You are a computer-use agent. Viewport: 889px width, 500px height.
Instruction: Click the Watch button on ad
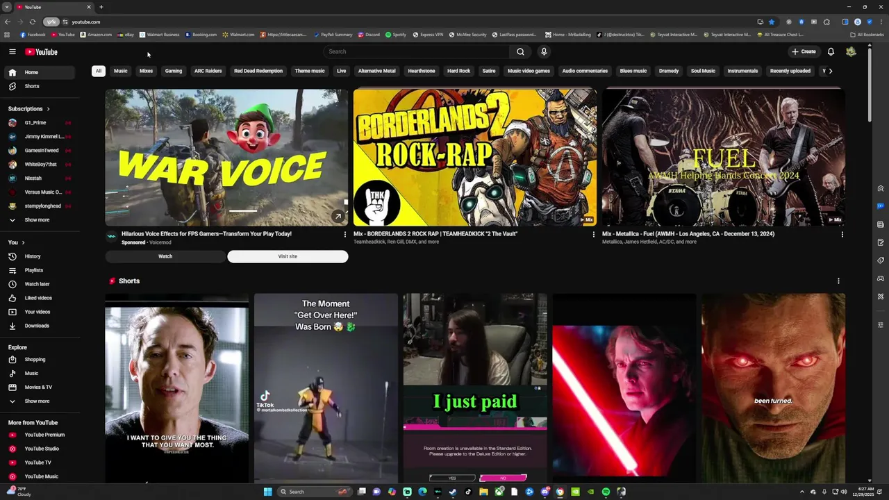165,256
